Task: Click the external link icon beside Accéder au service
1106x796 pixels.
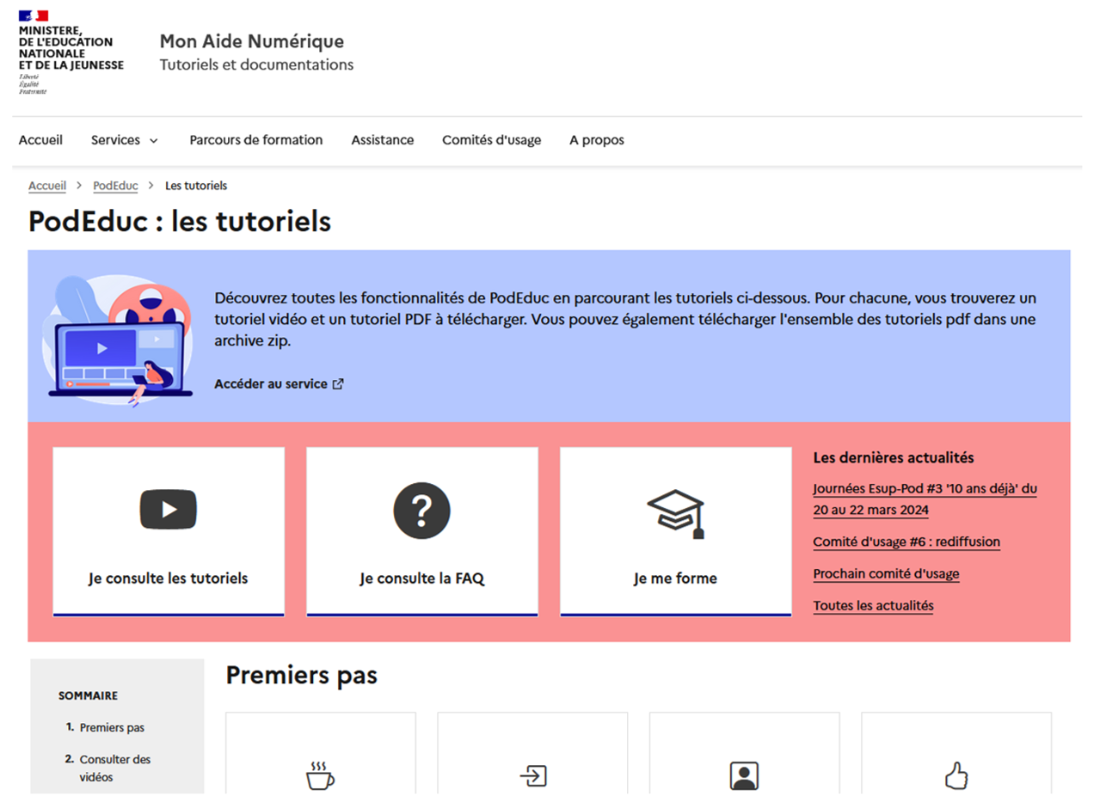Action: [x=338, y=384]
